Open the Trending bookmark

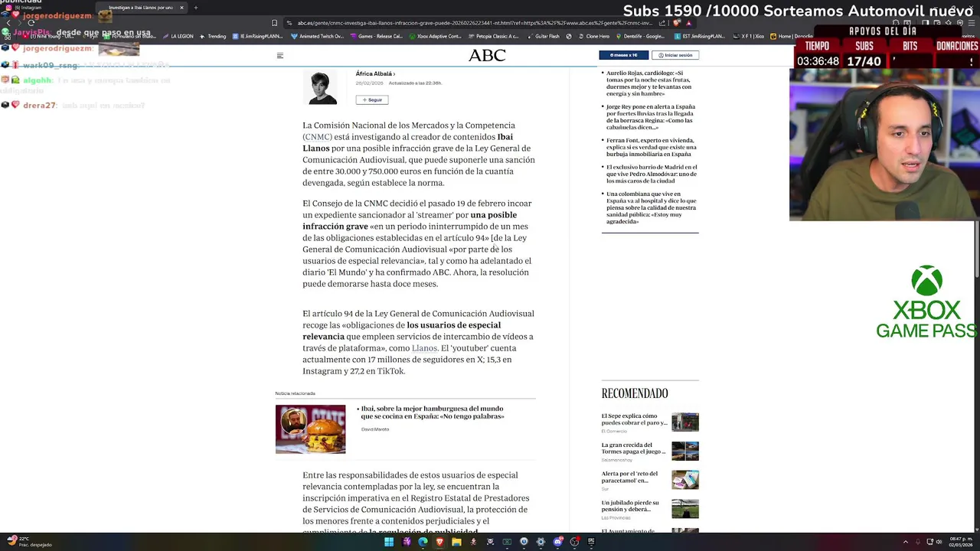click(213, 36)
